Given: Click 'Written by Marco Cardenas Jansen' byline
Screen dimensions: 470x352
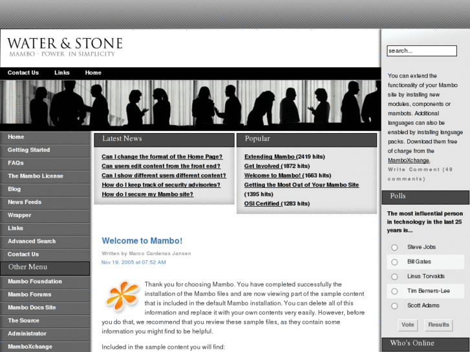Looking at the screenshot, I should click(146, 253).
